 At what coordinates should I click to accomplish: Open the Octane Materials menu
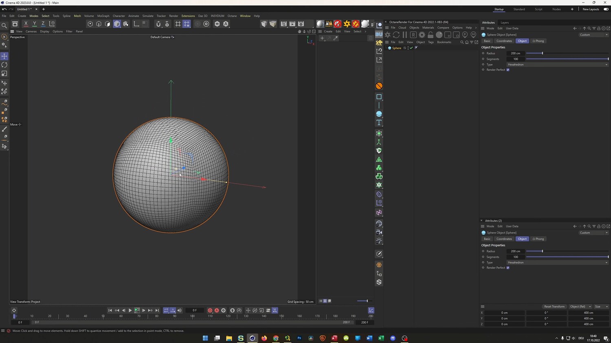pos(428,28)
